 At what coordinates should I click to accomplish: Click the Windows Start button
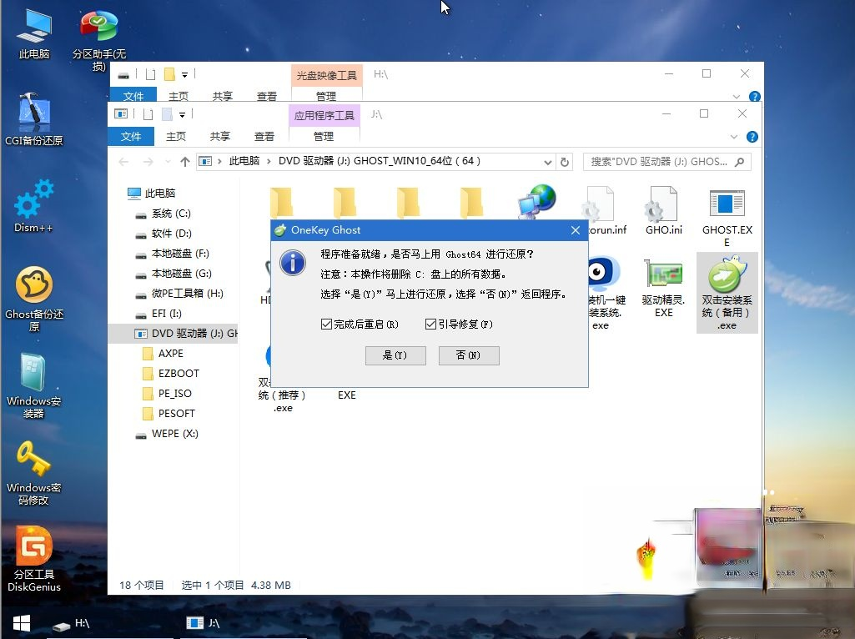(x=21, y=623)
